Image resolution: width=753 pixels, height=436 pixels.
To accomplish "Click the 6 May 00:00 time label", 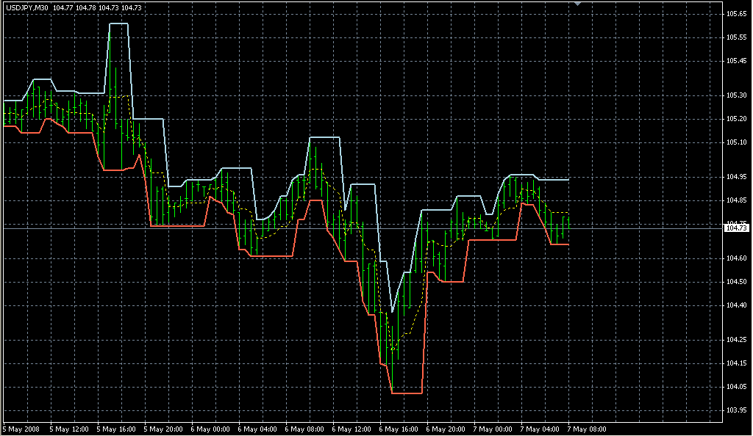I will 210,428.
